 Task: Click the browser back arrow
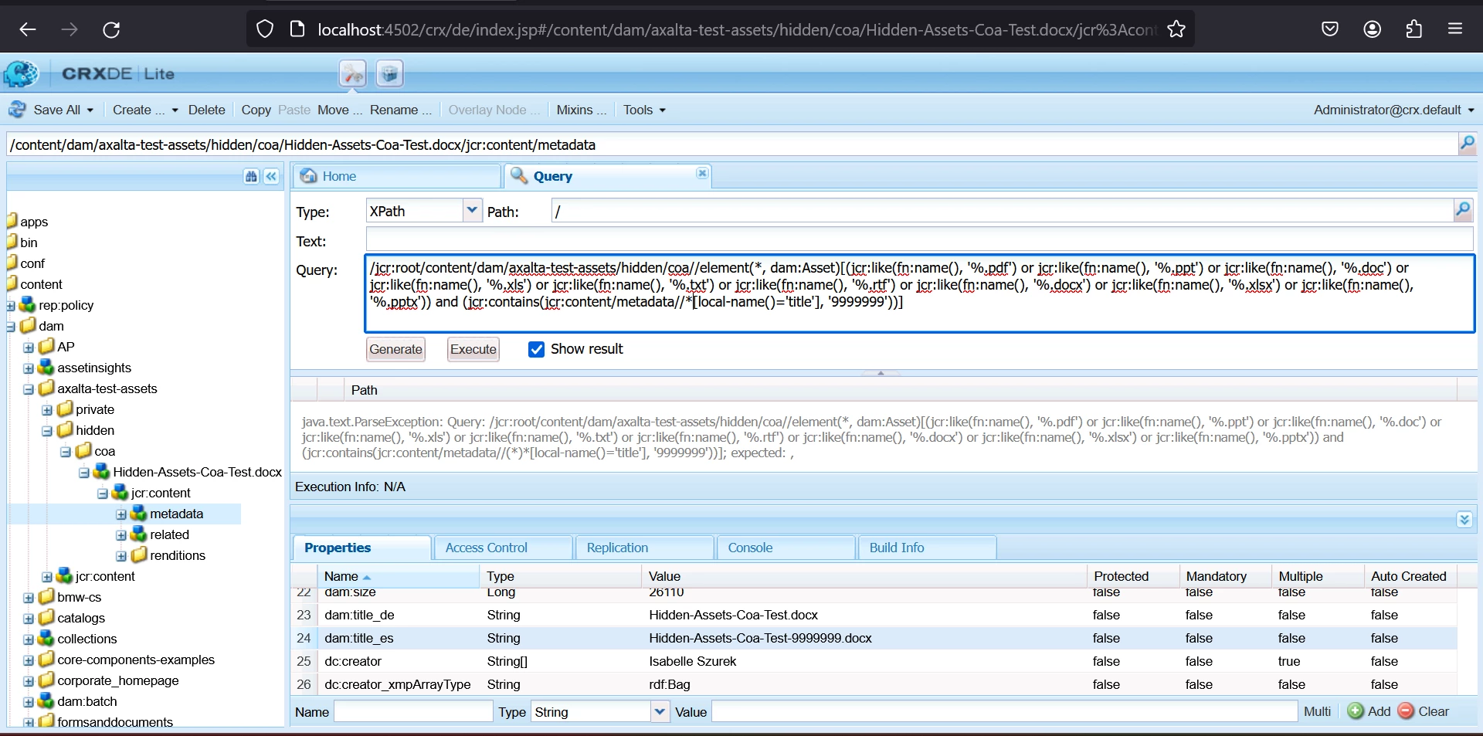point(28,29)
